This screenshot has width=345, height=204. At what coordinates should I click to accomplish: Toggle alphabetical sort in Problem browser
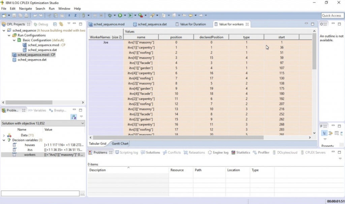click(x=74, y=117)
